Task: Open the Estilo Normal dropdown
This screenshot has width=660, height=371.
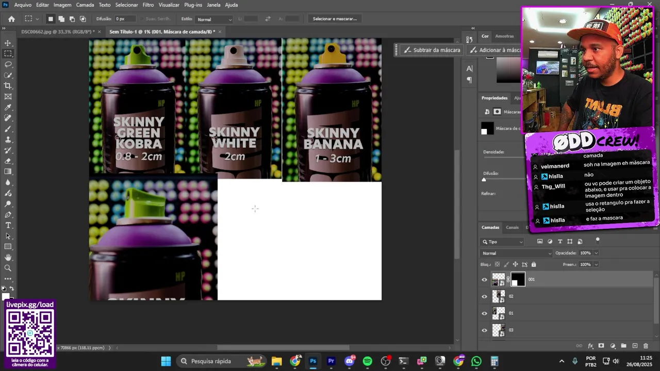Action: 214,19
